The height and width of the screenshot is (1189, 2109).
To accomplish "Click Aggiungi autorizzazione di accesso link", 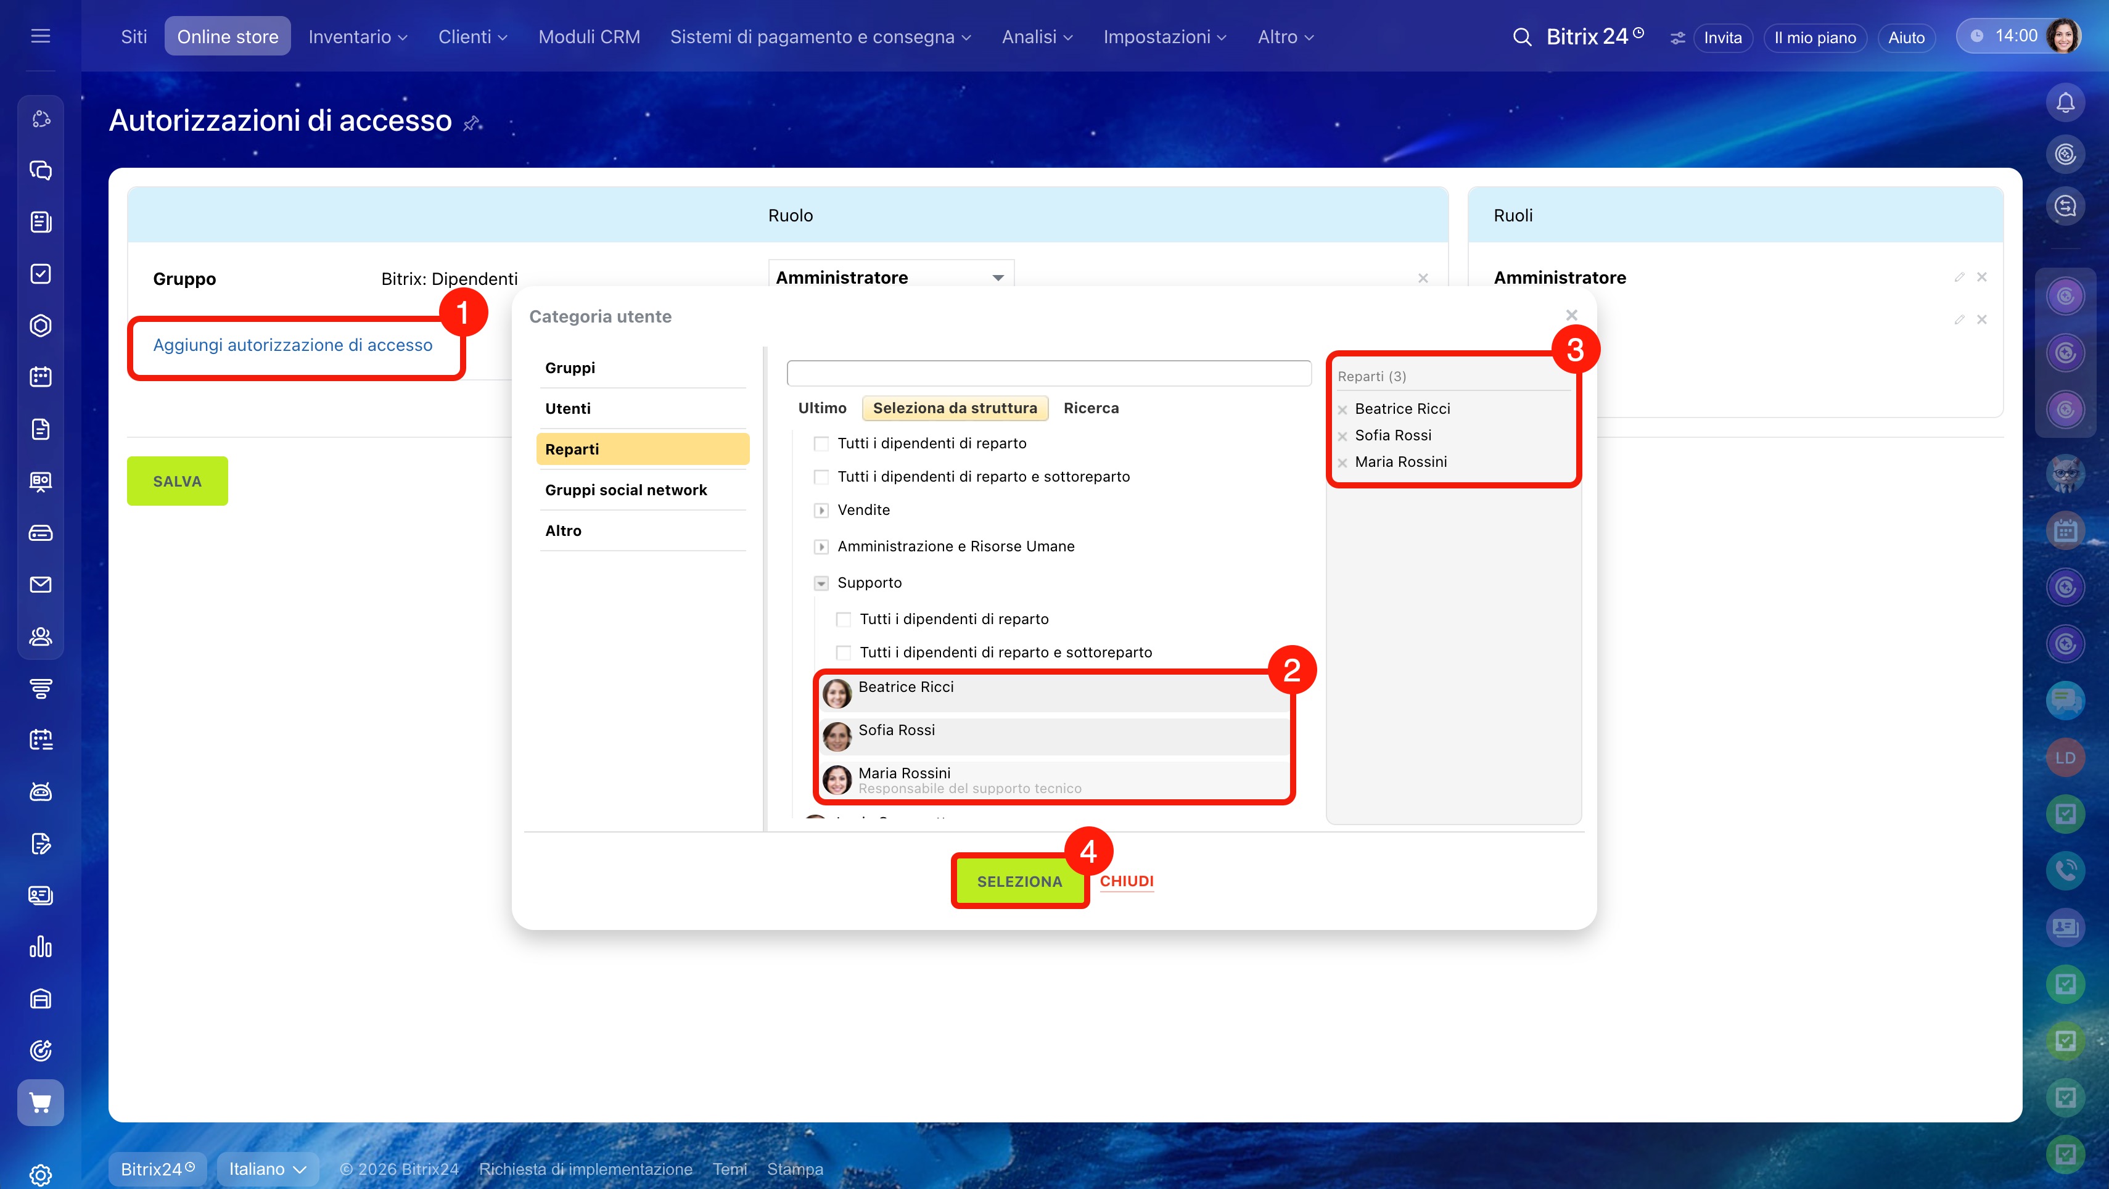I will [x=292, y=345].
